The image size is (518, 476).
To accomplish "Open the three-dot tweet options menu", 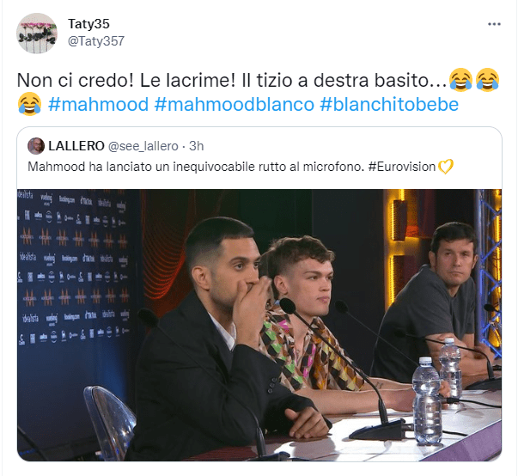I will (x=494, y=24).
